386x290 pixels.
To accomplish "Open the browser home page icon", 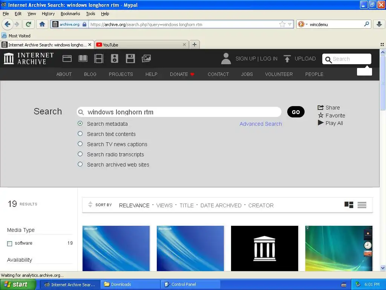I will 42,24.
